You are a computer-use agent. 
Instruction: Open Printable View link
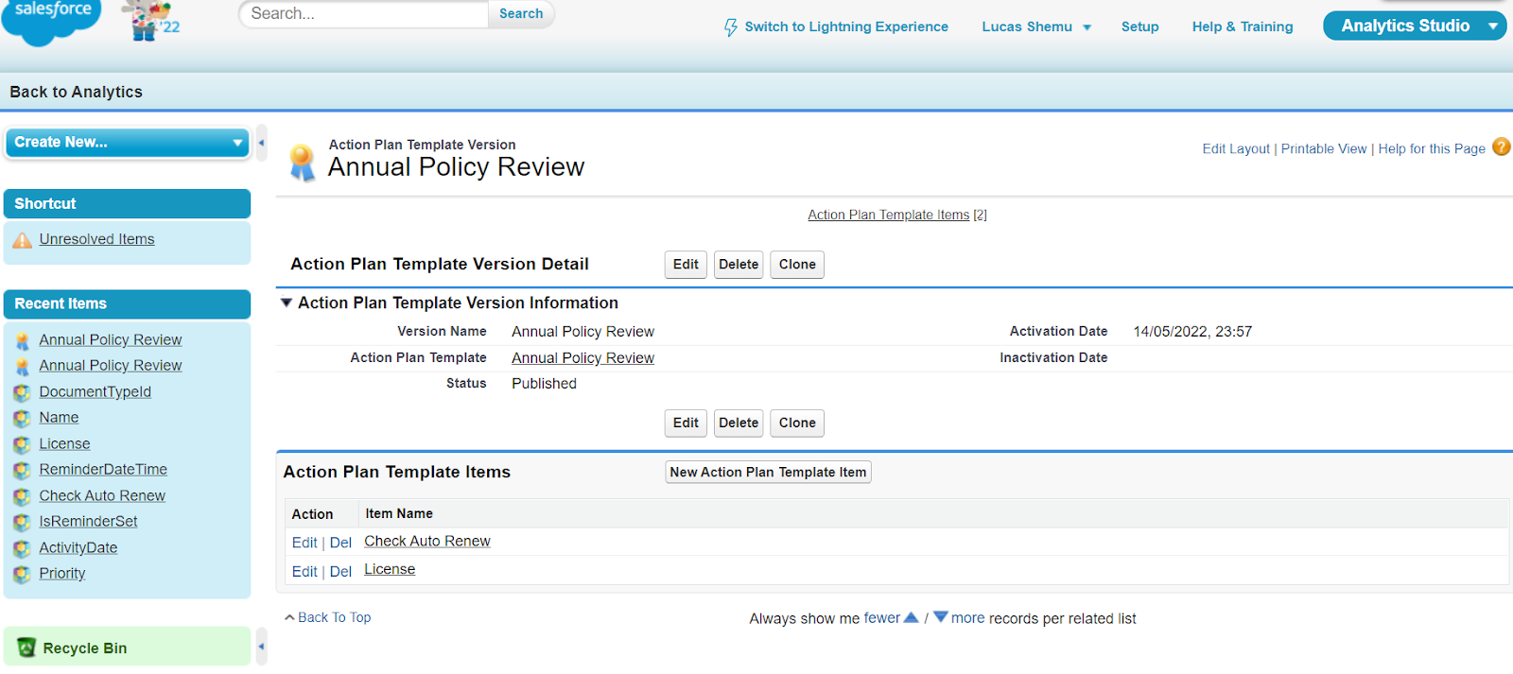(x=1324, y=149)
